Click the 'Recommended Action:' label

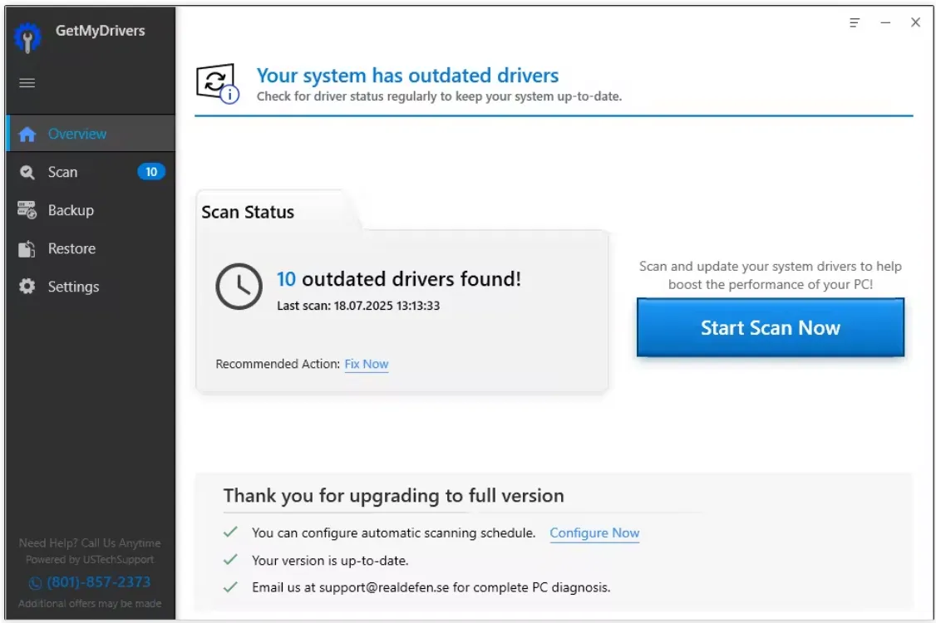tap(278, 364)
